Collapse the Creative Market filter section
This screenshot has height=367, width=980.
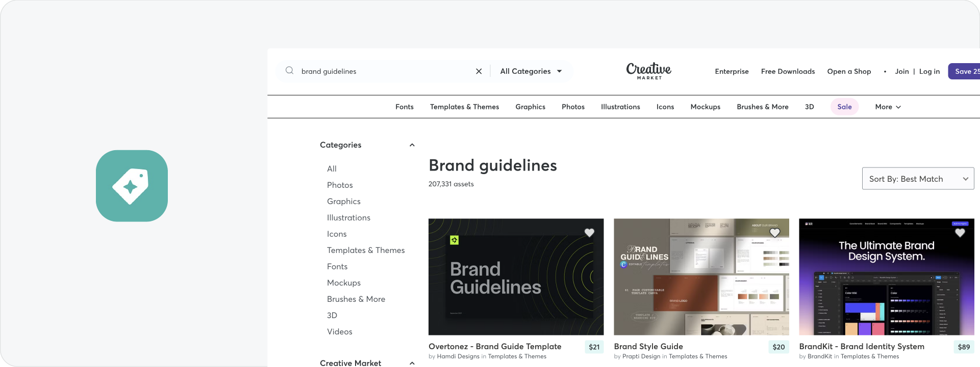[x=412, y=363]
